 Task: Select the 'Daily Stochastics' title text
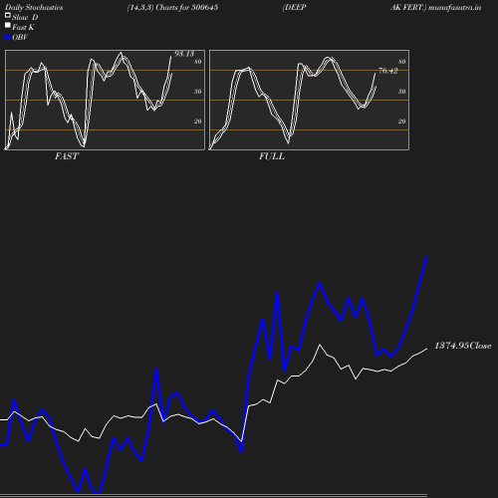34,7
